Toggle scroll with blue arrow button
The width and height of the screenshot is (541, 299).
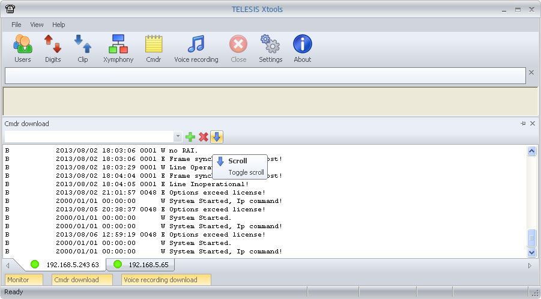coord(217,137)
